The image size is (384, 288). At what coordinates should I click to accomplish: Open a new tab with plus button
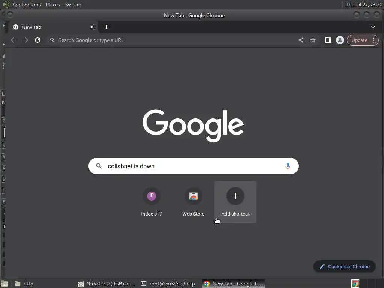point(106,27)
